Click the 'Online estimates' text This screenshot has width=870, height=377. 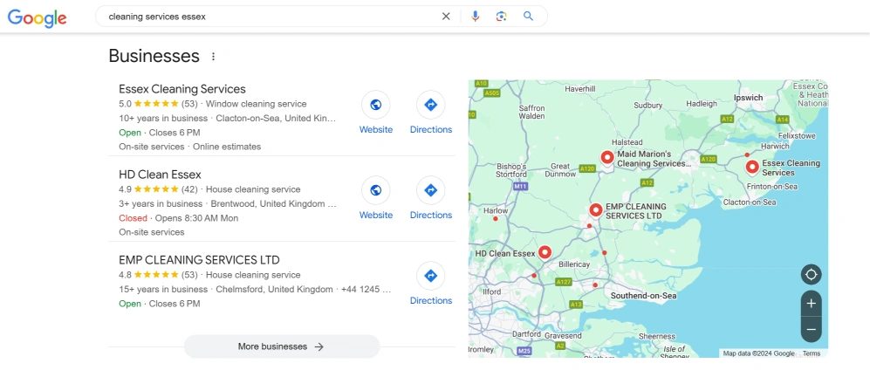click(227, 147)
